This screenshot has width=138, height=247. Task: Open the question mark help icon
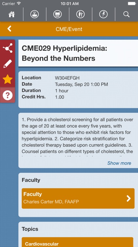click(x=8, y=95)
